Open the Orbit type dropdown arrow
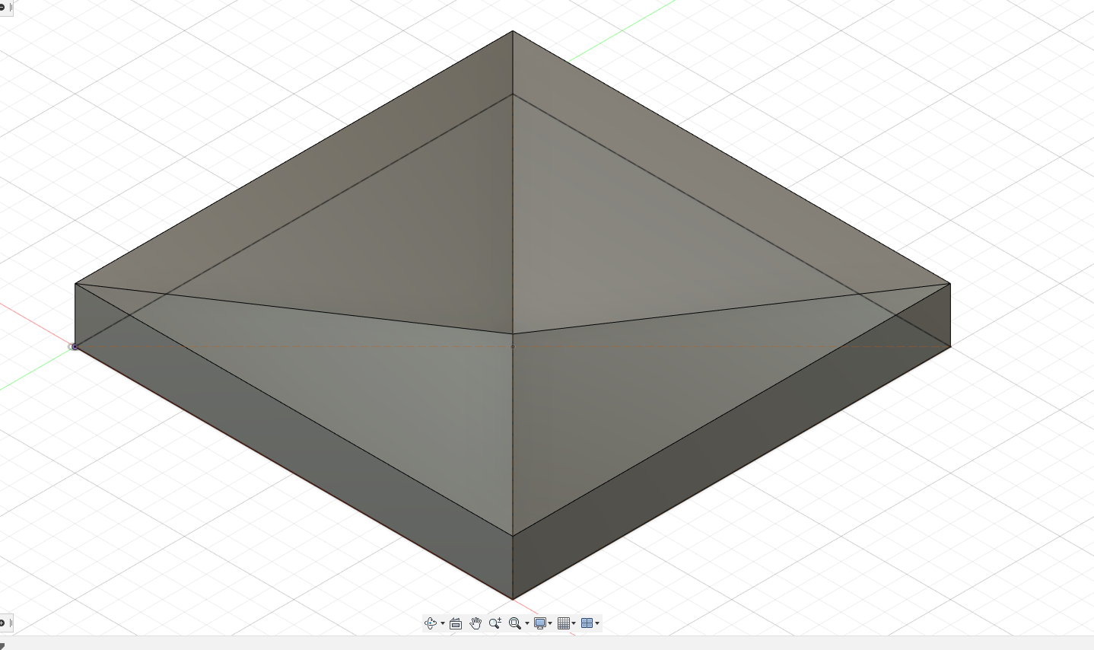 443,624
